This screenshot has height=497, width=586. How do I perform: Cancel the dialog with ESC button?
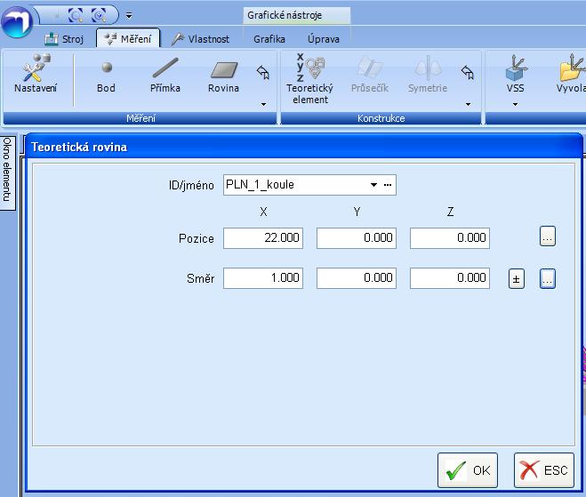click(x=544, y=470)
